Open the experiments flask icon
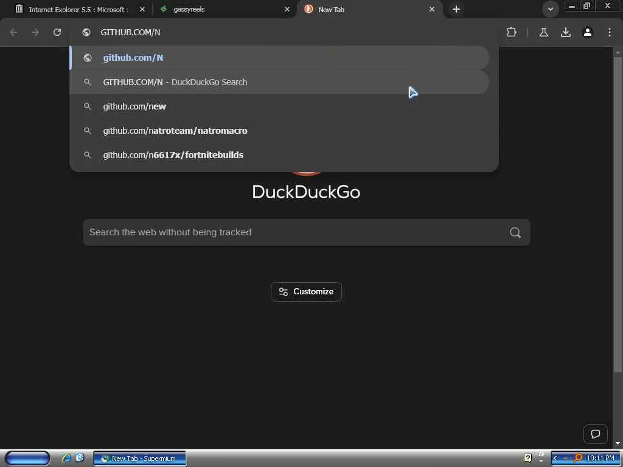Viewport: 623px width, 467px height. pyautogui.click(x=543, y=32)
